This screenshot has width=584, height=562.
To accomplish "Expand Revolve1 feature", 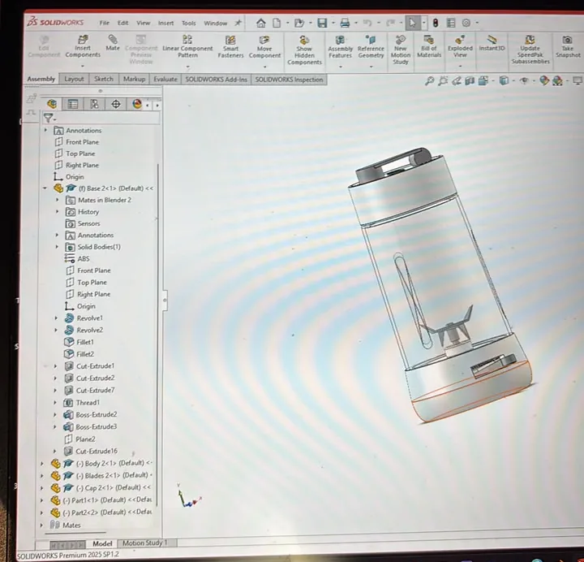I will [56, 318].
